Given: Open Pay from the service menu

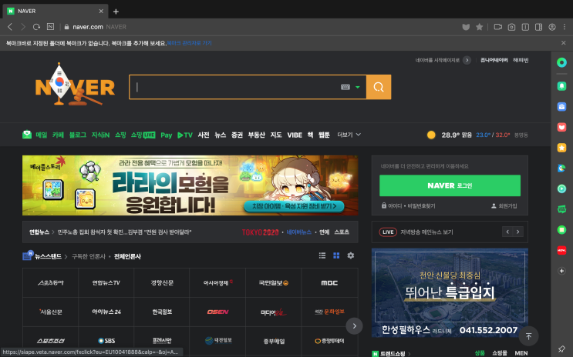Looking at the screenshot, I should 167,135.
